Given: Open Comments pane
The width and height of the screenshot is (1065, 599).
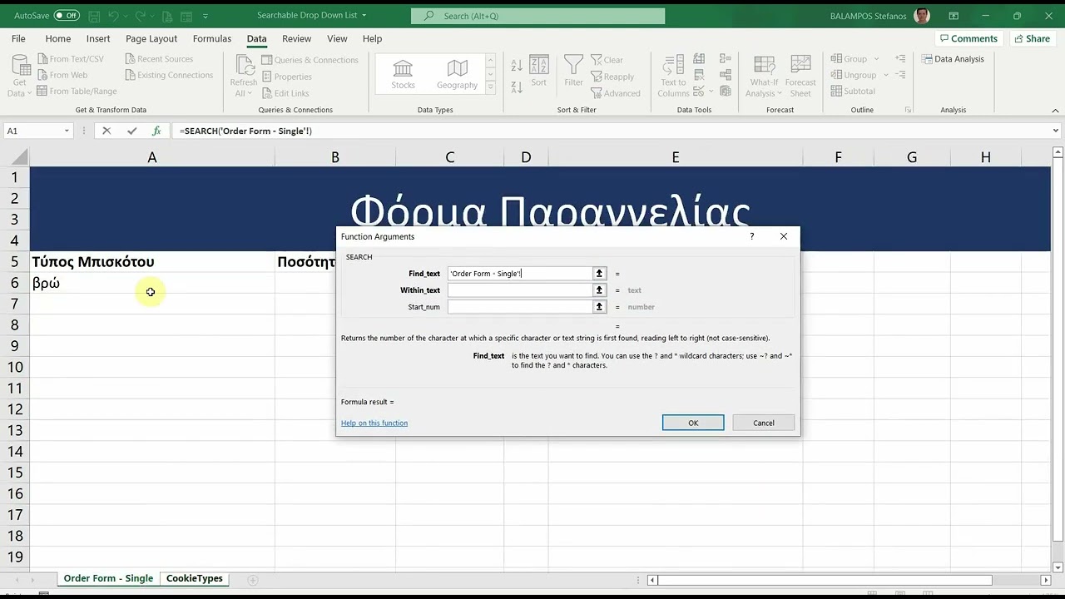Looking at the screenshot, I should pyautogui.click(x=968, y=38).
